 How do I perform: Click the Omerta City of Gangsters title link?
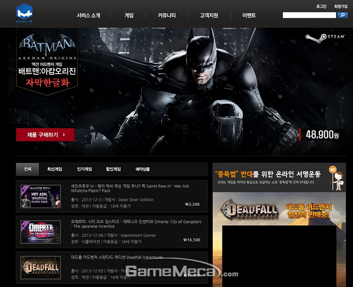point(136,224)
